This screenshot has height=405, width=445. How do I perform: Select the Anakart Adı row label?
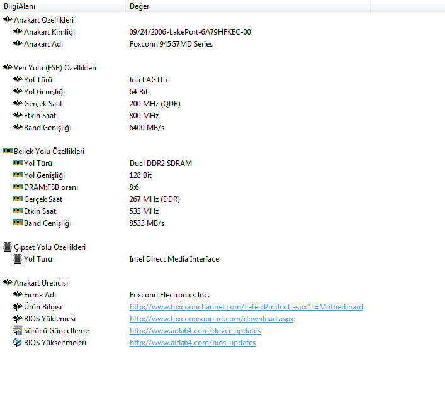43,44
